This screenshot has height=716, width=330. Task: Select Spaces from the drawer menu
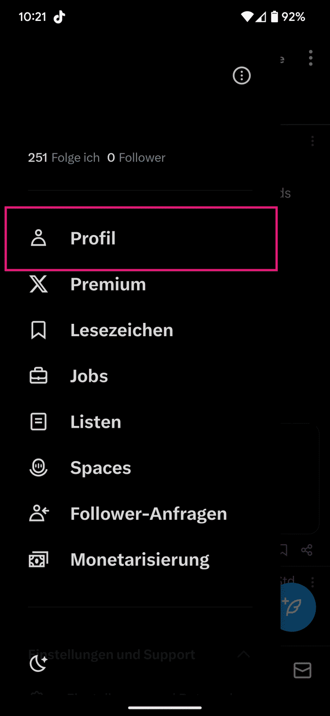[x=101, y=468]
